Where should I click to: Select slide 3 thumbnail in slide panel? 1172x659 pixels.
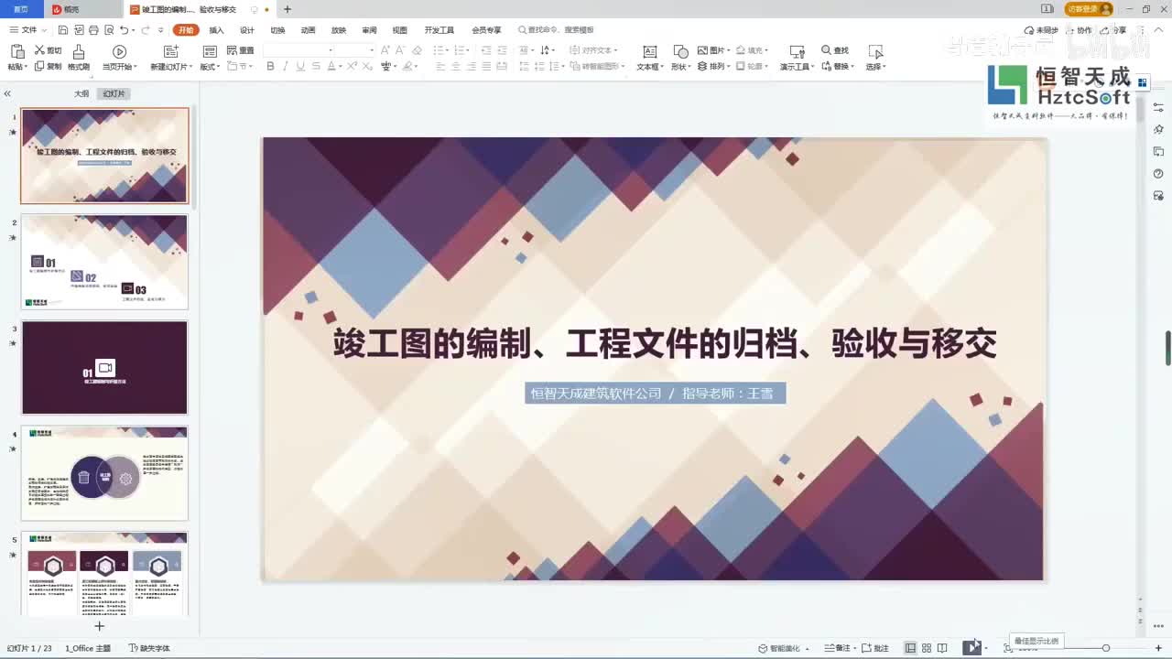104,367
